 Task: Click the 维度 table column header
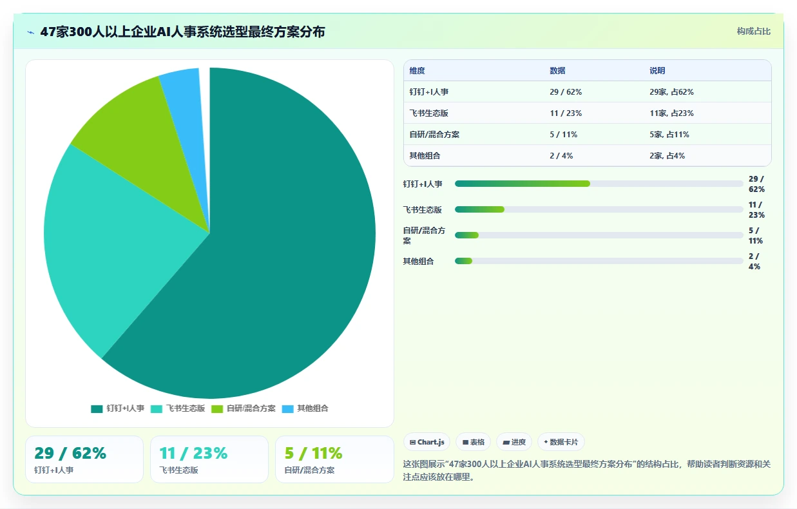pos(418,71)
